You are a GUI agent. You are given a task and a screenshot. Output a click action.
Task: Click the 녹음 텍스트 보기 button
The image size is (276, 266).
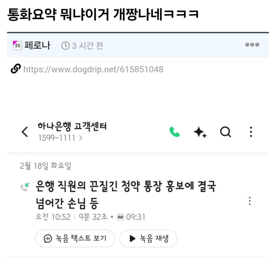click(75, 239)
